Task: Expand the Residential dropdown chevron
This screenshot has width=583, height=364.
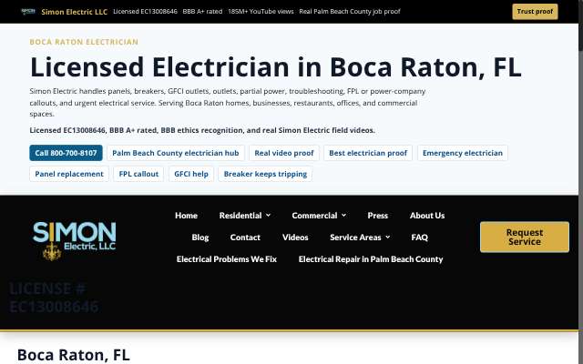Action: 268,216
